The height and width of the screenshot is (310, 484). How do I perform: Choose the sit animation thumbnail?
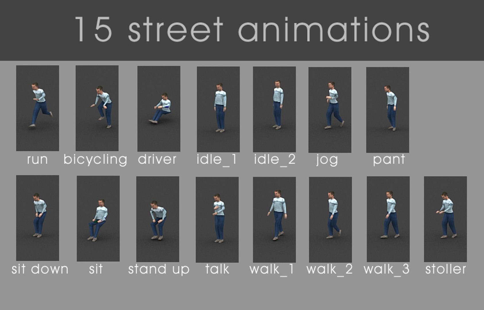click(x=98, y=219)
